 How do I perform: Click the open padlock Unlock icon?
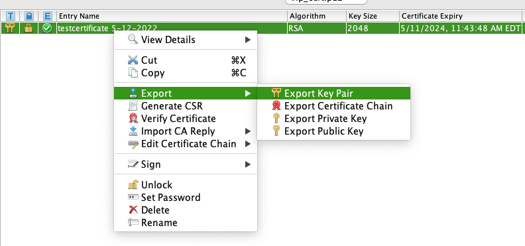(x=133, y=185)
